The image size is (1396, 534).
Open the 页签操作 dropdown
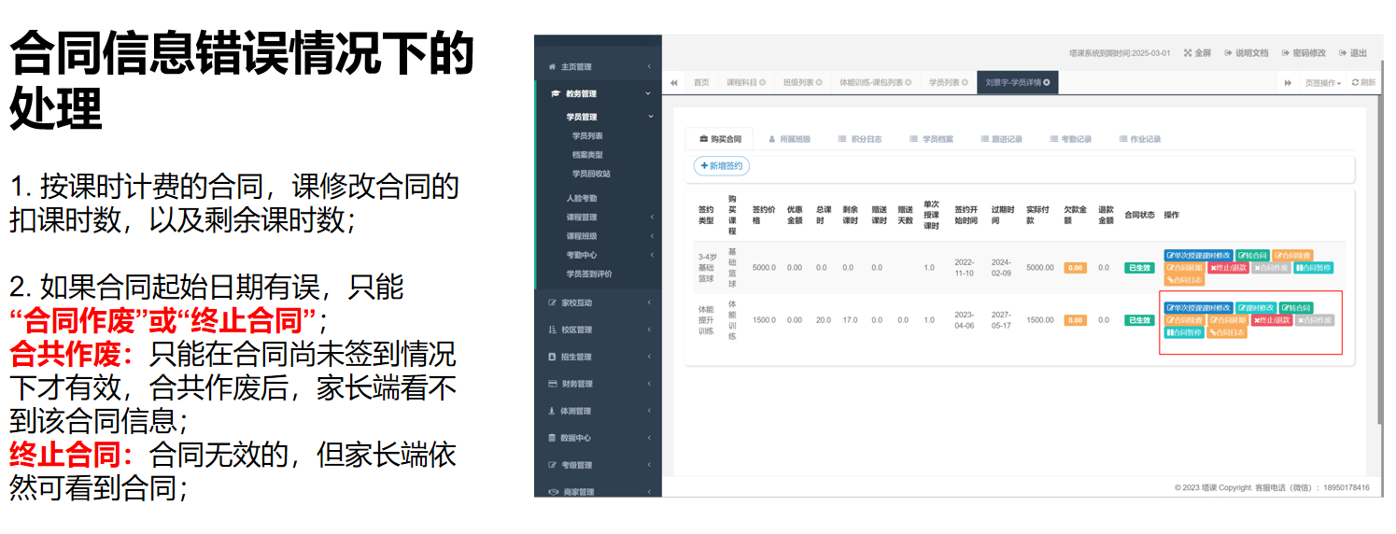pos(1322,83)
